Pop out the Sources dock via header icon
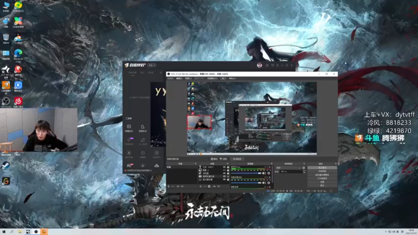The height and width of the screenshot is (235, 418). [228, 163]
